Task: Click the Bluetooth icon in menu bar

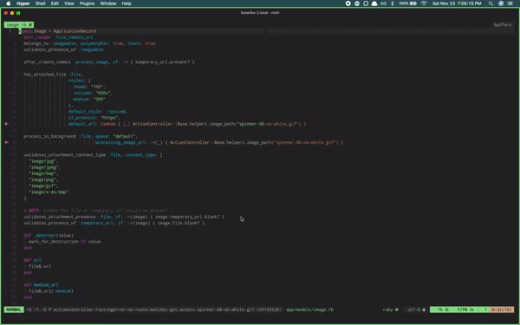Action: 392,3
